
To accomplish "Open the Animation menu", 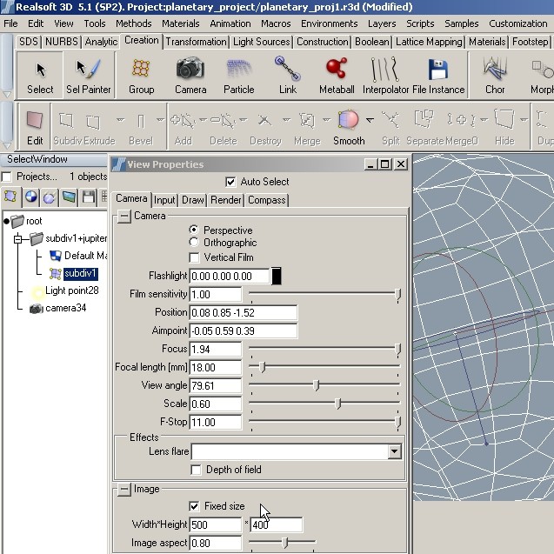I will pyautogui.click(x=230, y=23).
